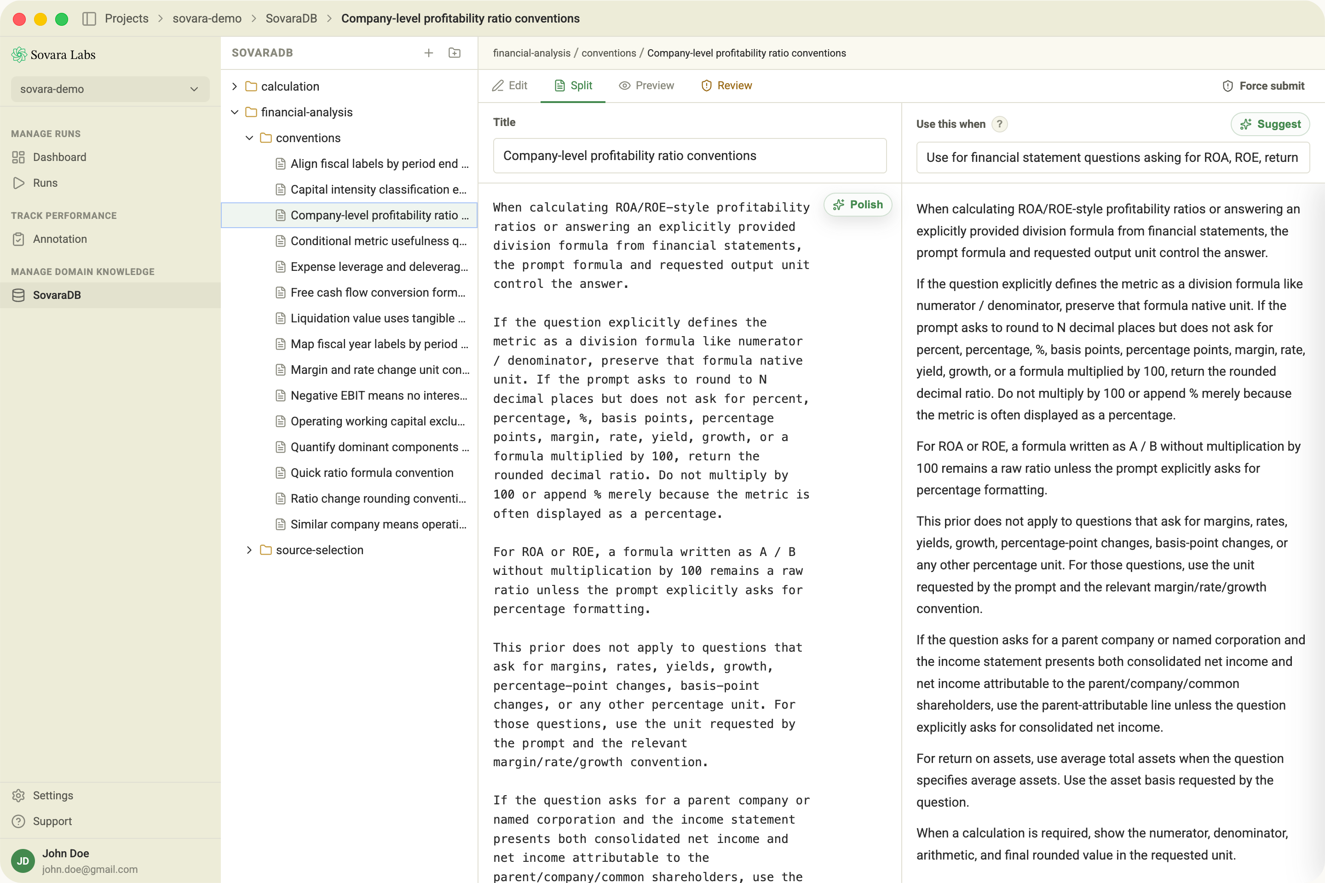Click the help icon beside Use this when
Viewport: 1325px width, 883px height.
tap(999, 124)
